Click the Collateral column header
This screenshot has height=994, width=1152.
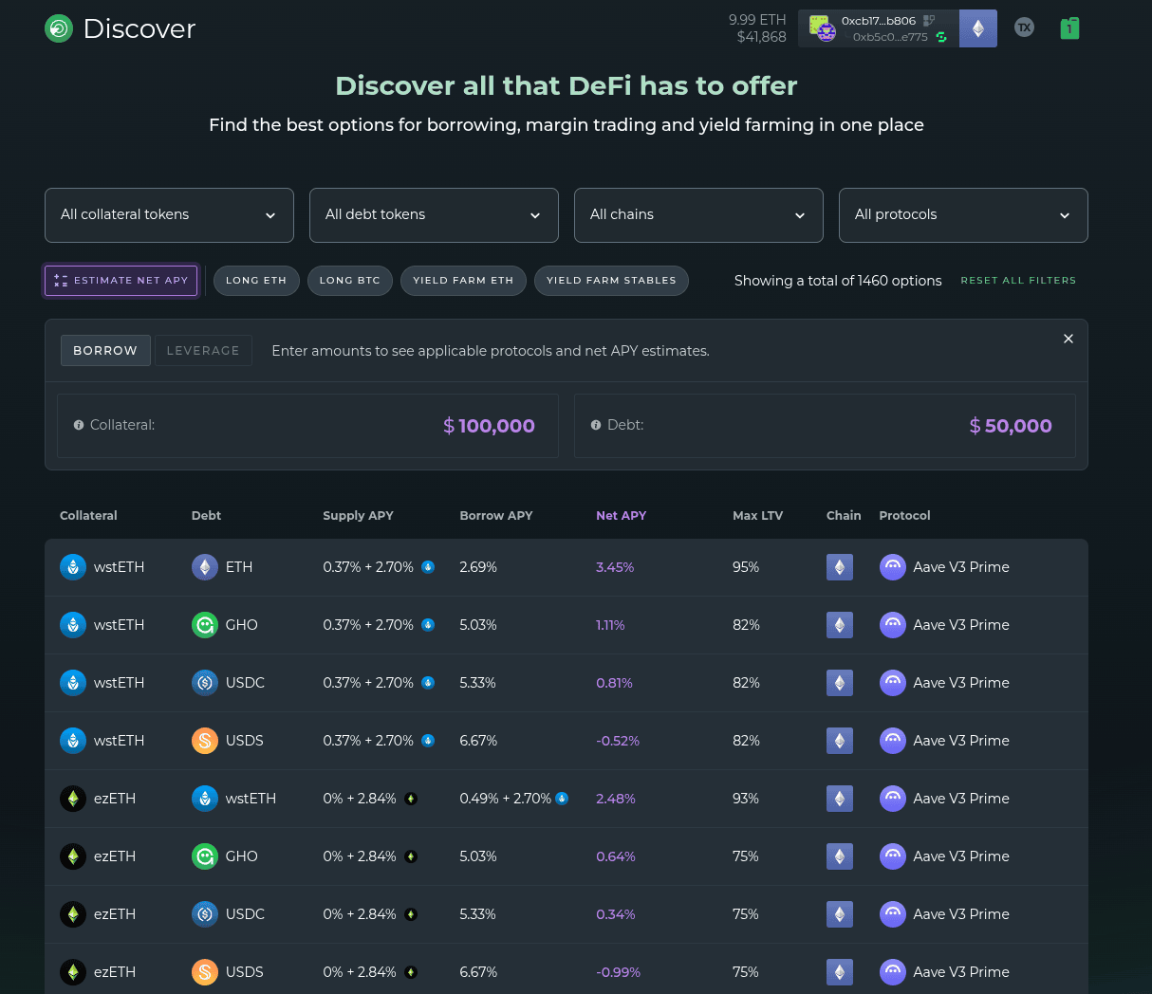tap(88, 516)
